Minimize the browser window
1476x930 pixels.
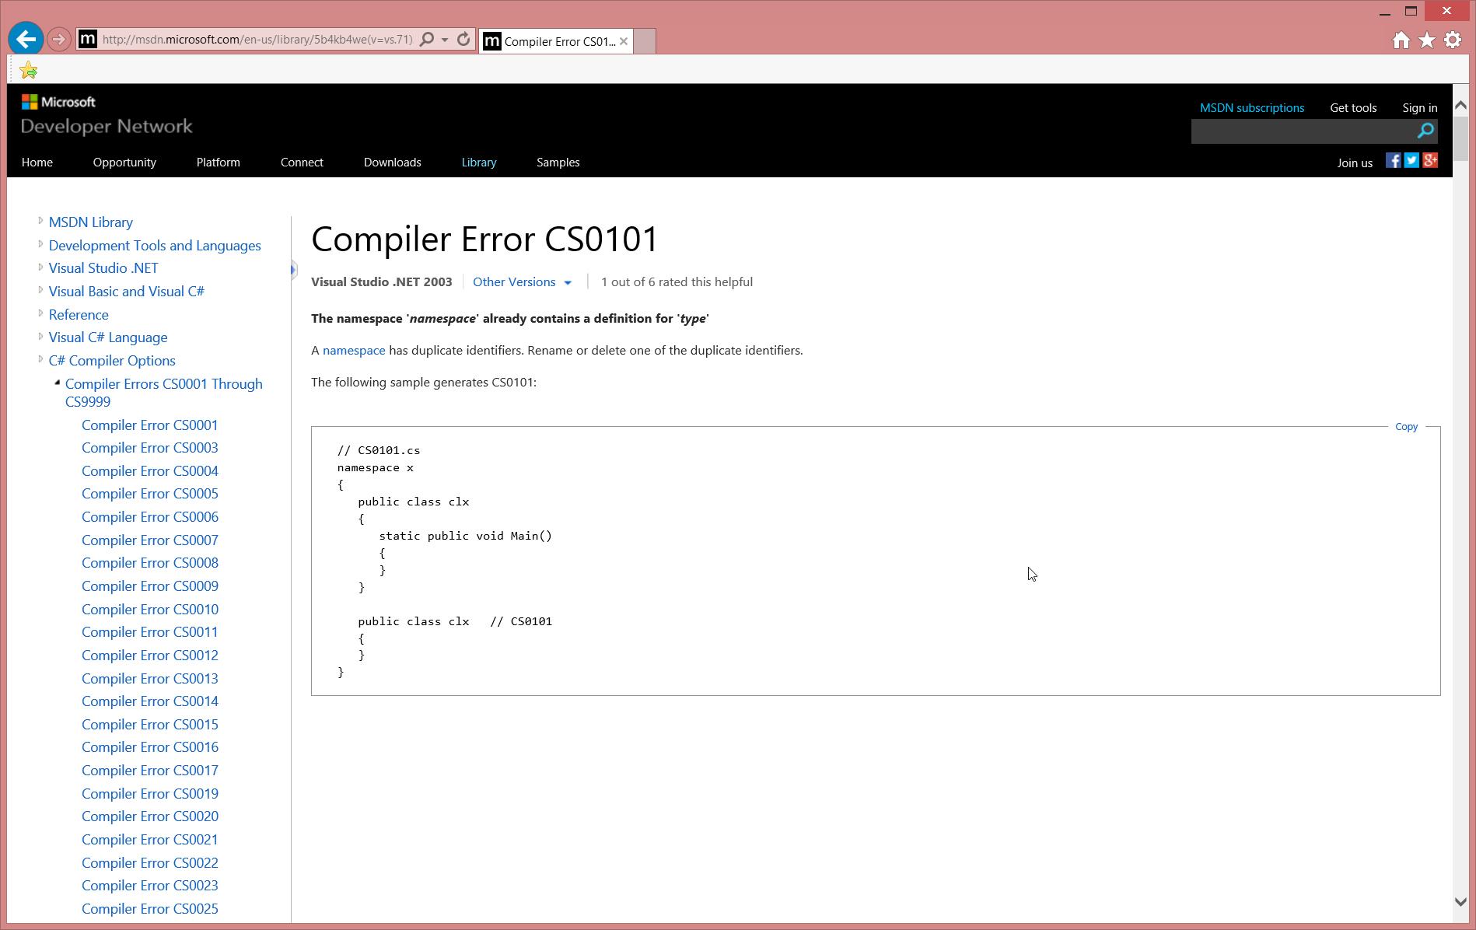[x=1384, y=12]
